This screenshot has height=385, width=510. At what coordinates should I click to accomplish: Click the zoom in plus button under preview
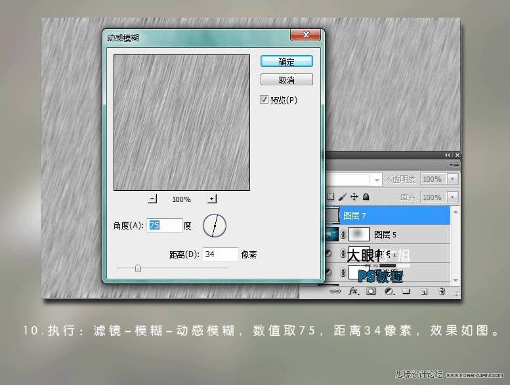click(x=212, y=199)
